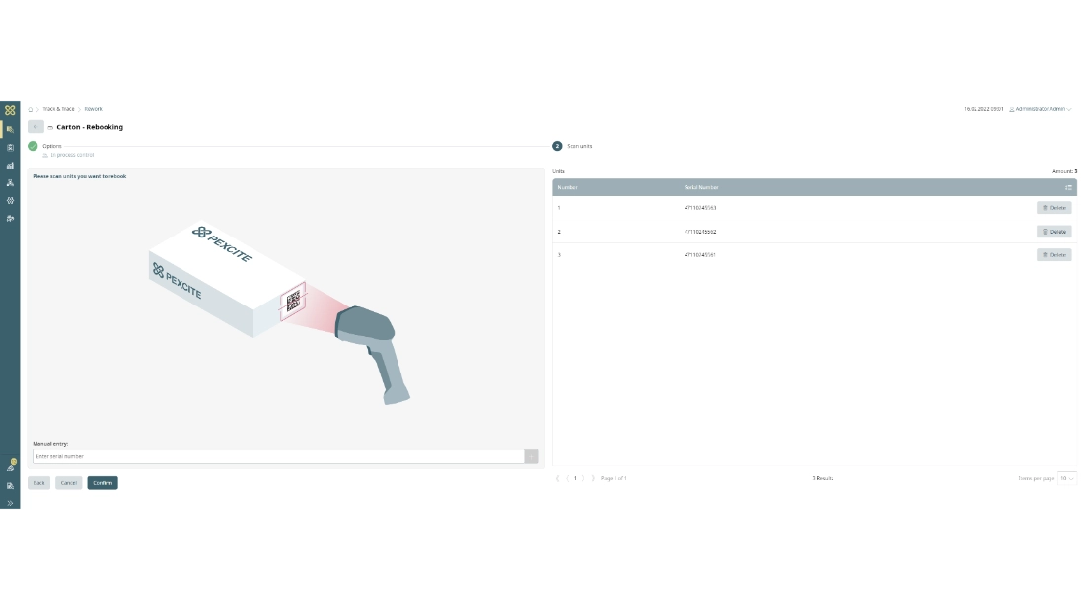Select Rework in the breadcrumb trail
This screenshot has width=1085, height=610.
(x=93, y=108)
